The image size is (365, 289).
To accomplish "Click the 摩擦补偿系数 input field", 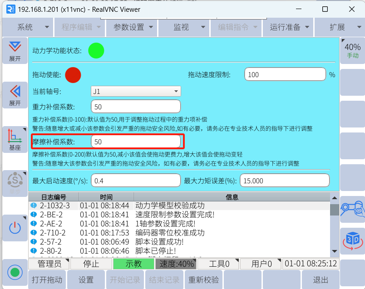I will (137, 142).
